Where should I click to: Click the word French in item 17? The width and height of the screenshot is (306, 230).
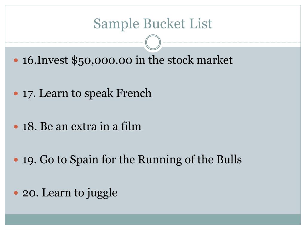[x=134, y=93]
